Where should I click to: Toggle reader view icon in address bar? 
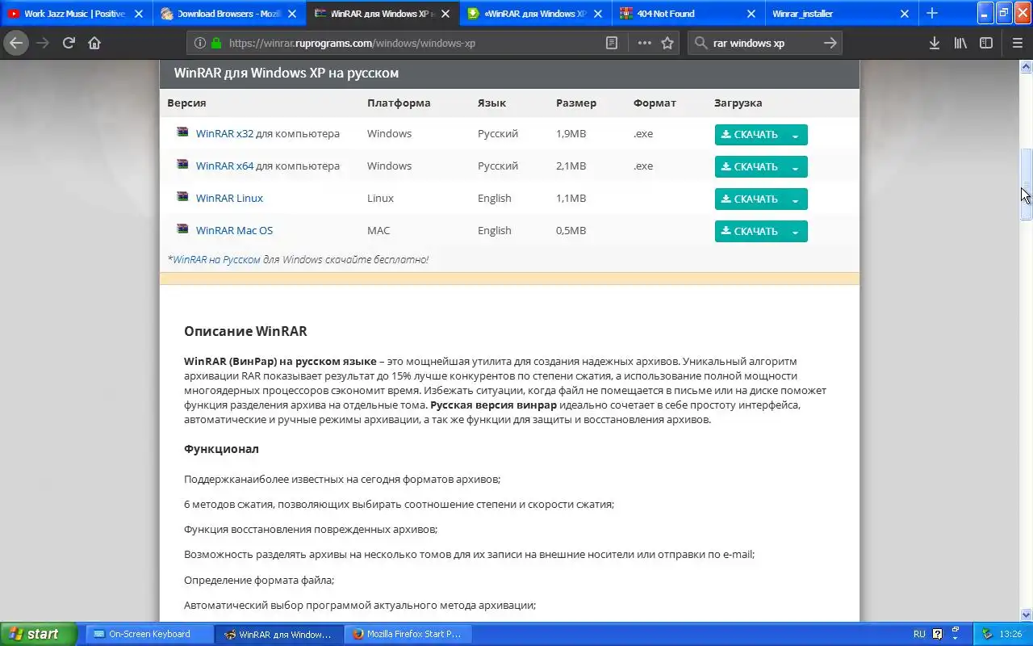(x=613, y=43)
